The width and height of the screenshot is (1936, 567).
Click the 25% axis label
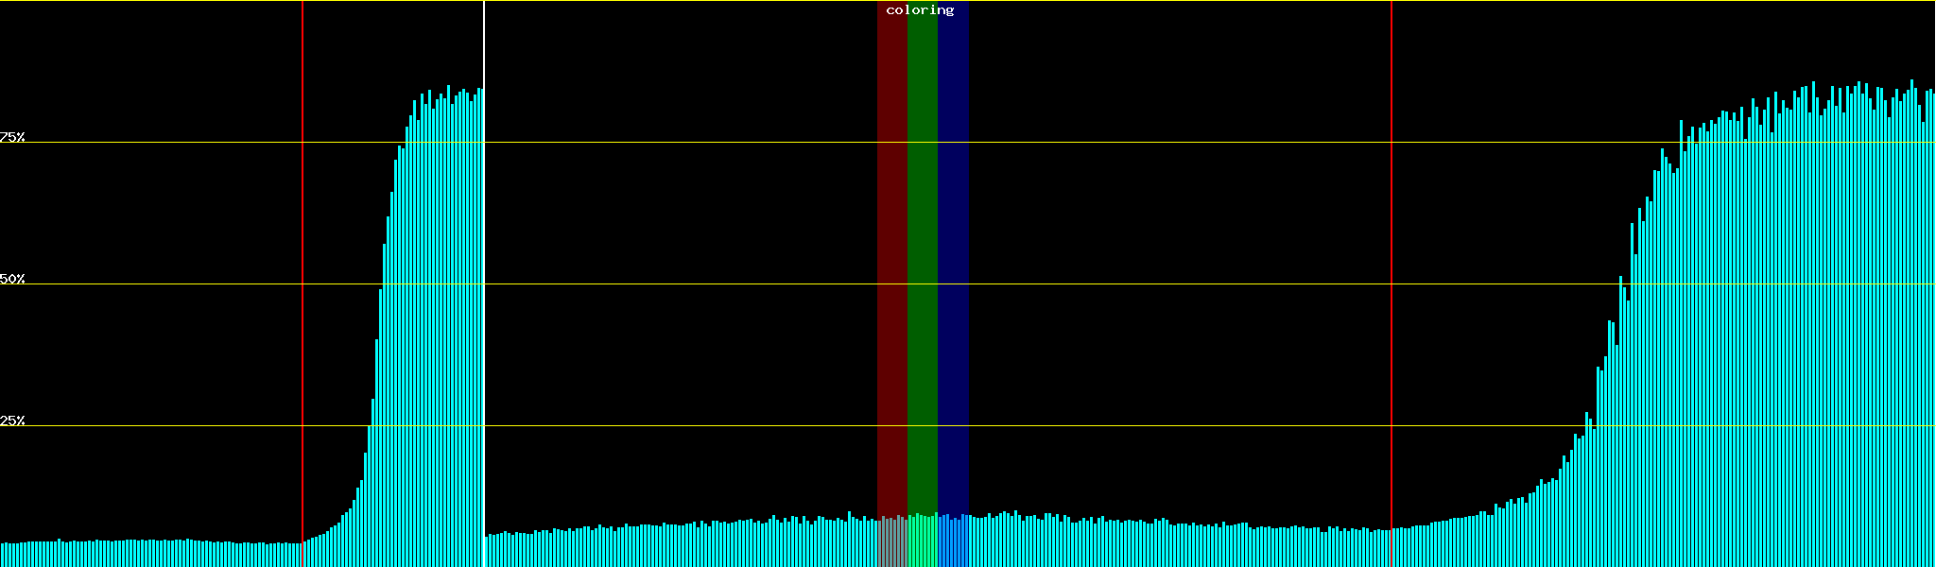pos(12,421)
